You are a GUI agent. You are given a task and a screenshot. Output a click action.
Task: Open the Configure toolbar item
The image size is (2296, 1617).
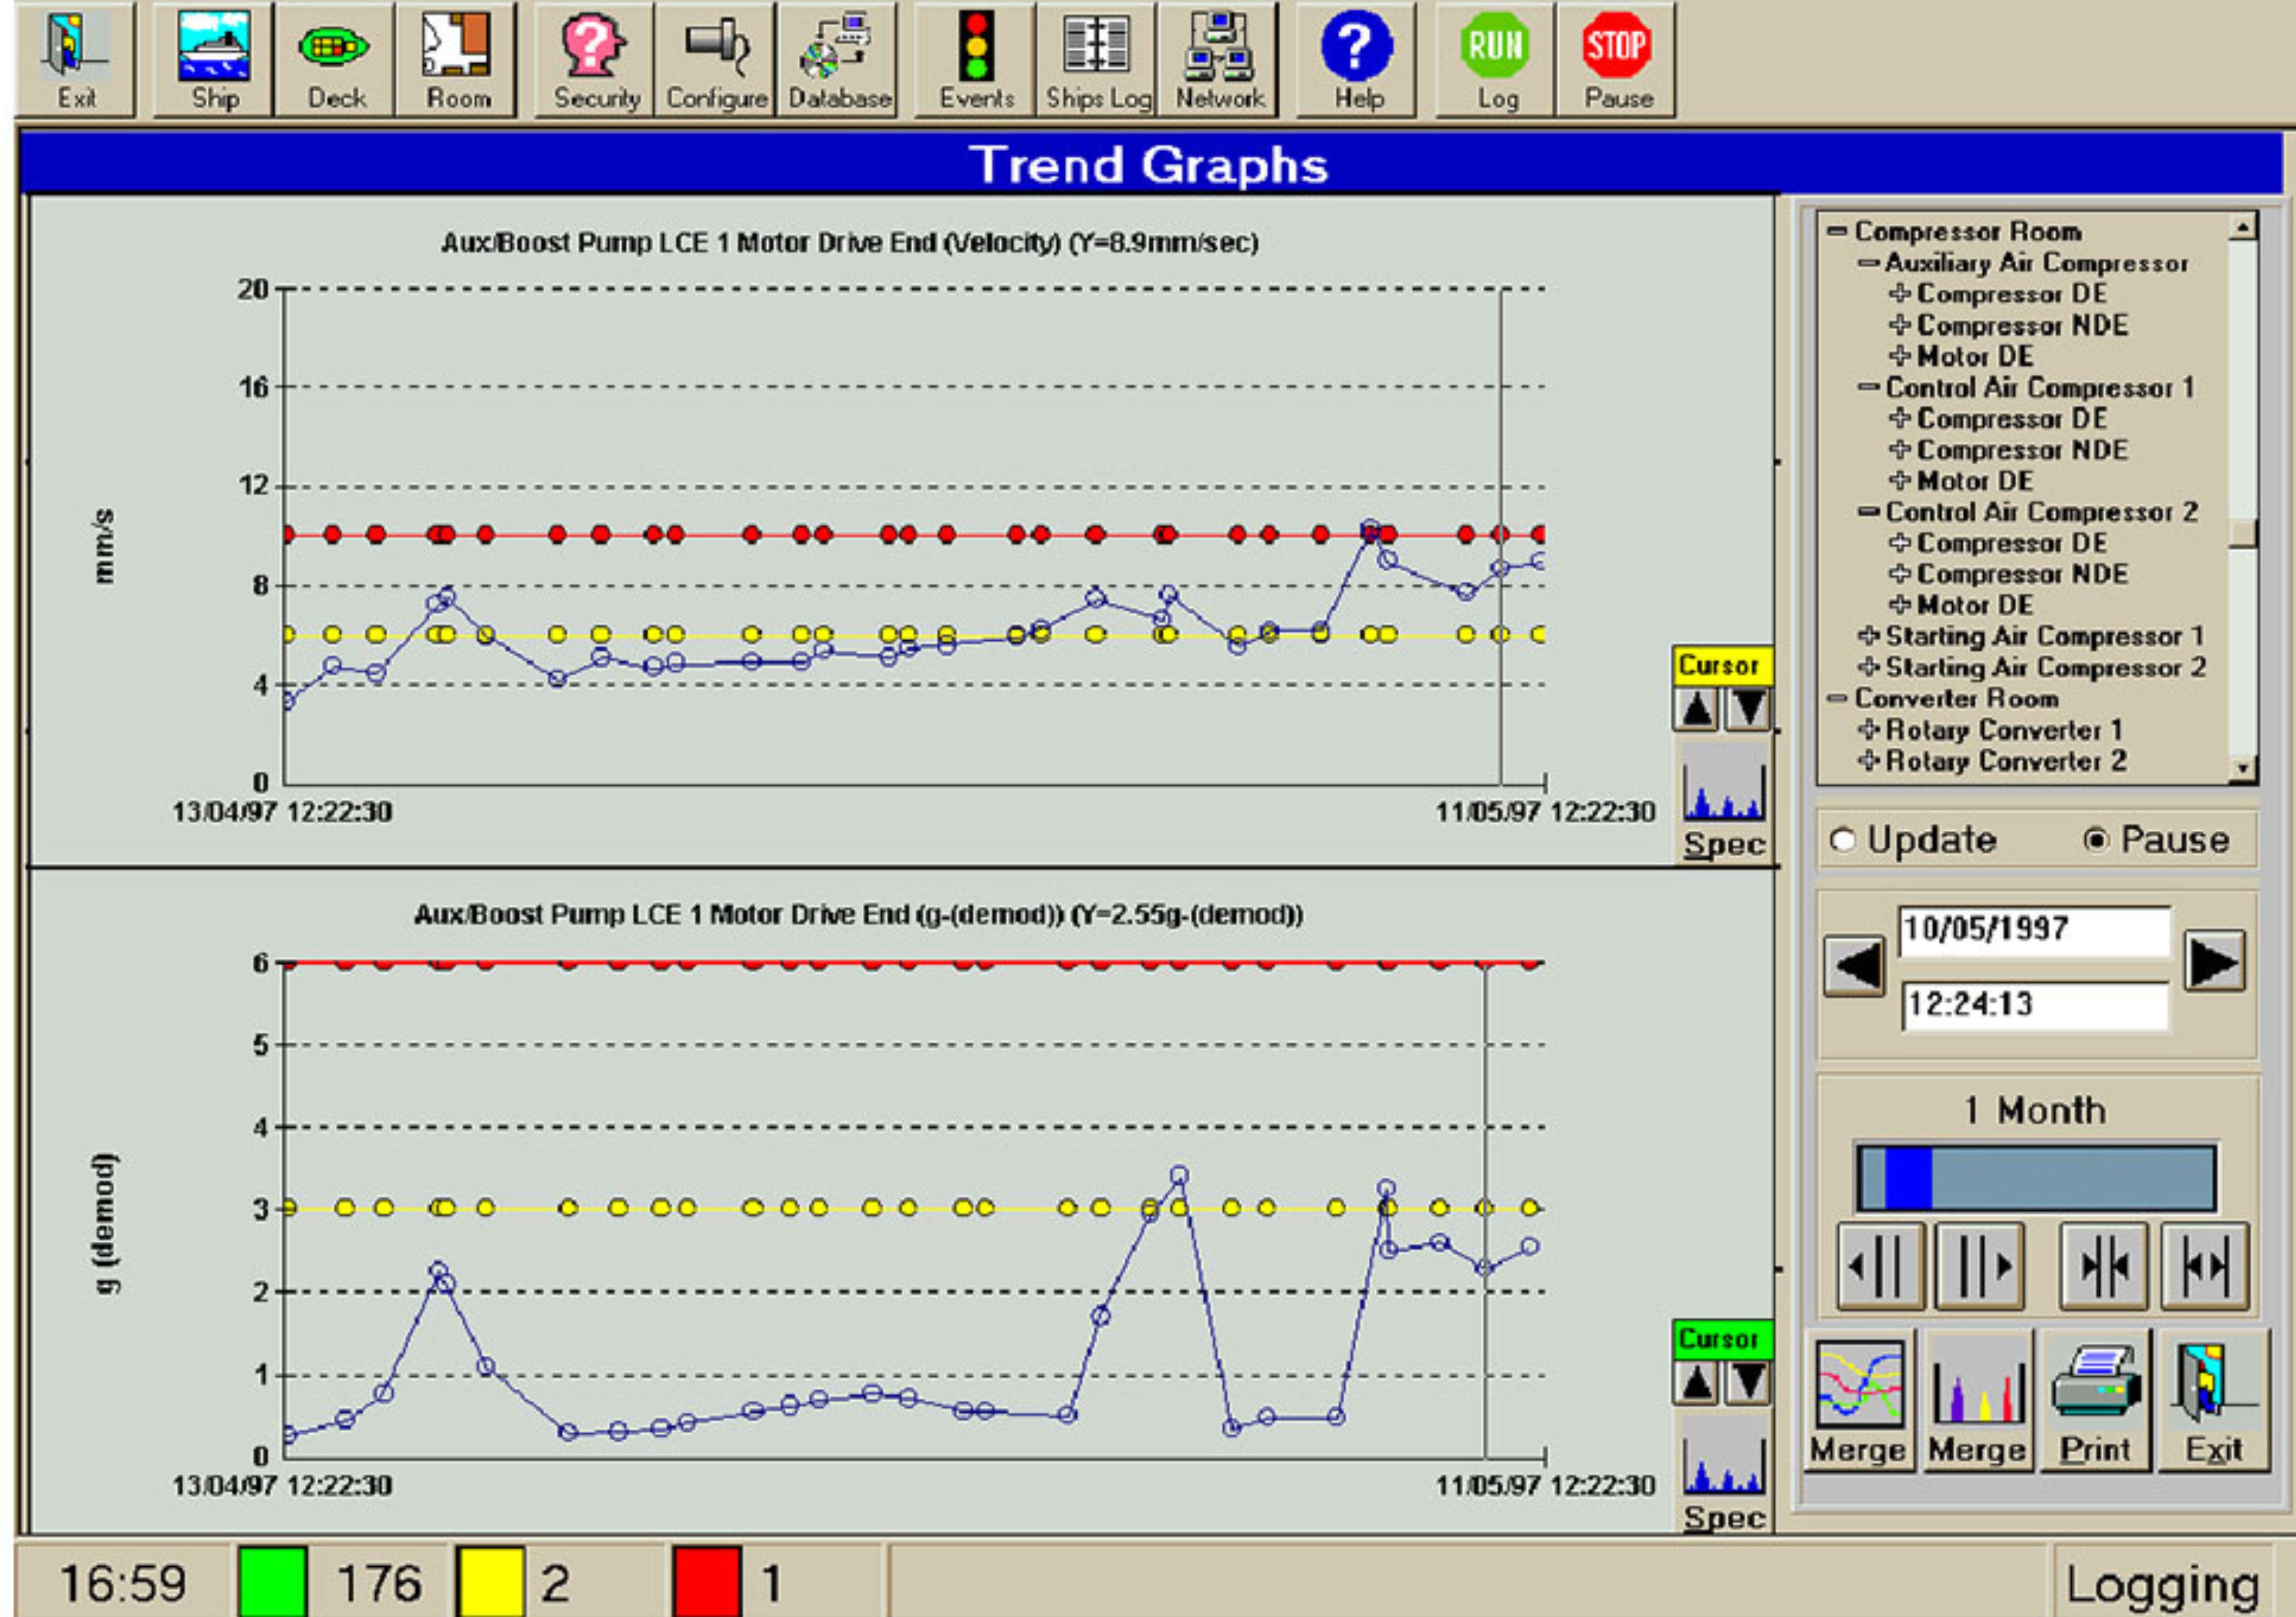[716, 58]
